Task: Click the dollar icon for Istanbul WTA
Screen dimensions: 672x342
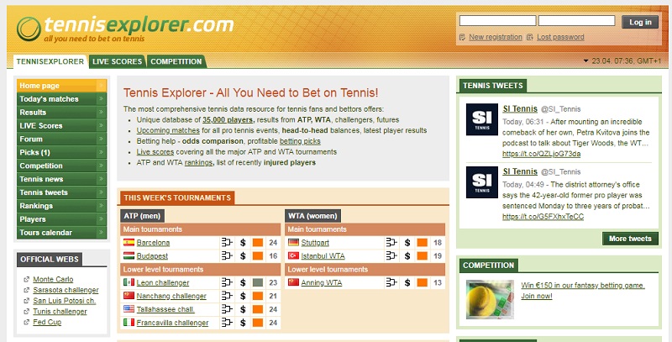Action: (x=407, y=255)
